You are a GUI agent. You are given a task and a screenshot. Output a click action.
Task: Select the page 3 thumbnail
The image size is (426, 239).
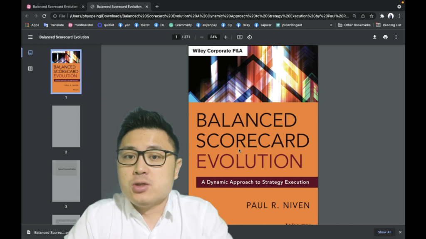[x=66, y=181]
